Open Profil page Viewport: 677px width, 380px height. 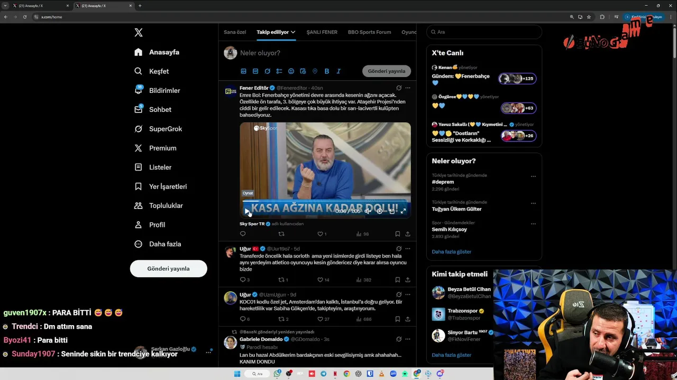coord(150,225)
